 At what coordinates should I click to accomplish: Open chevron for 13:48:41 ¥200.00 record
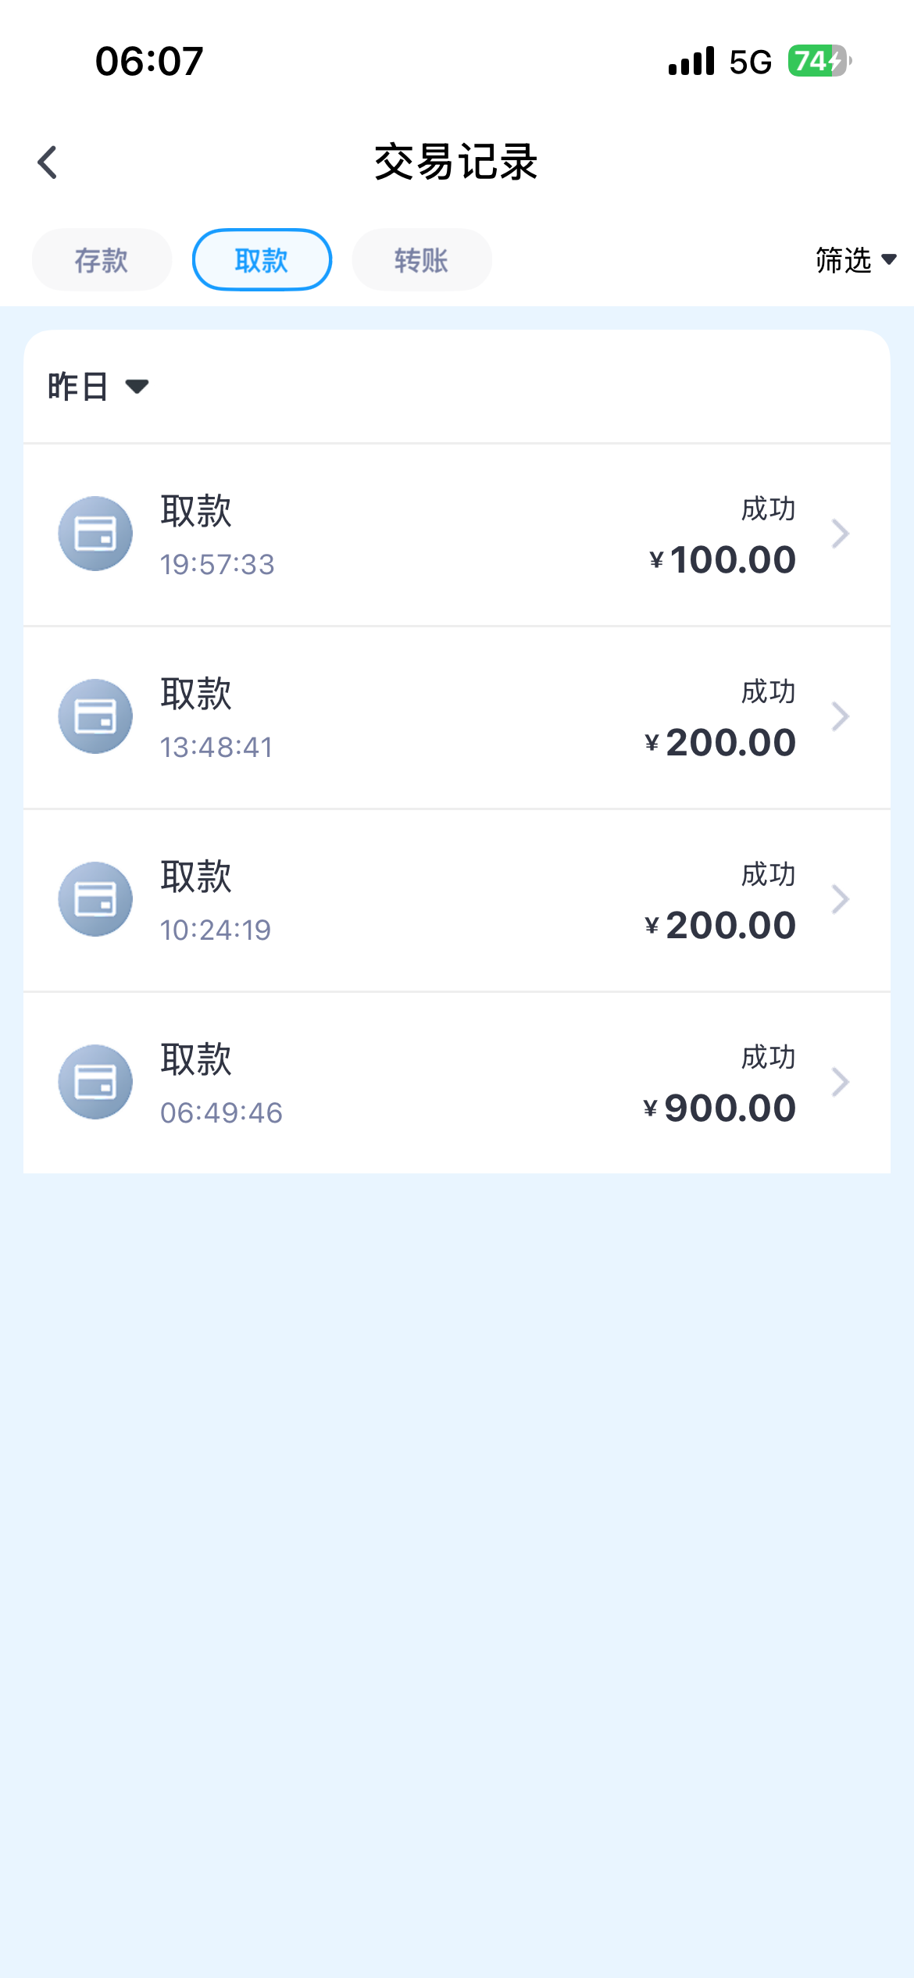pyautogui.click(x=841, y=716)
